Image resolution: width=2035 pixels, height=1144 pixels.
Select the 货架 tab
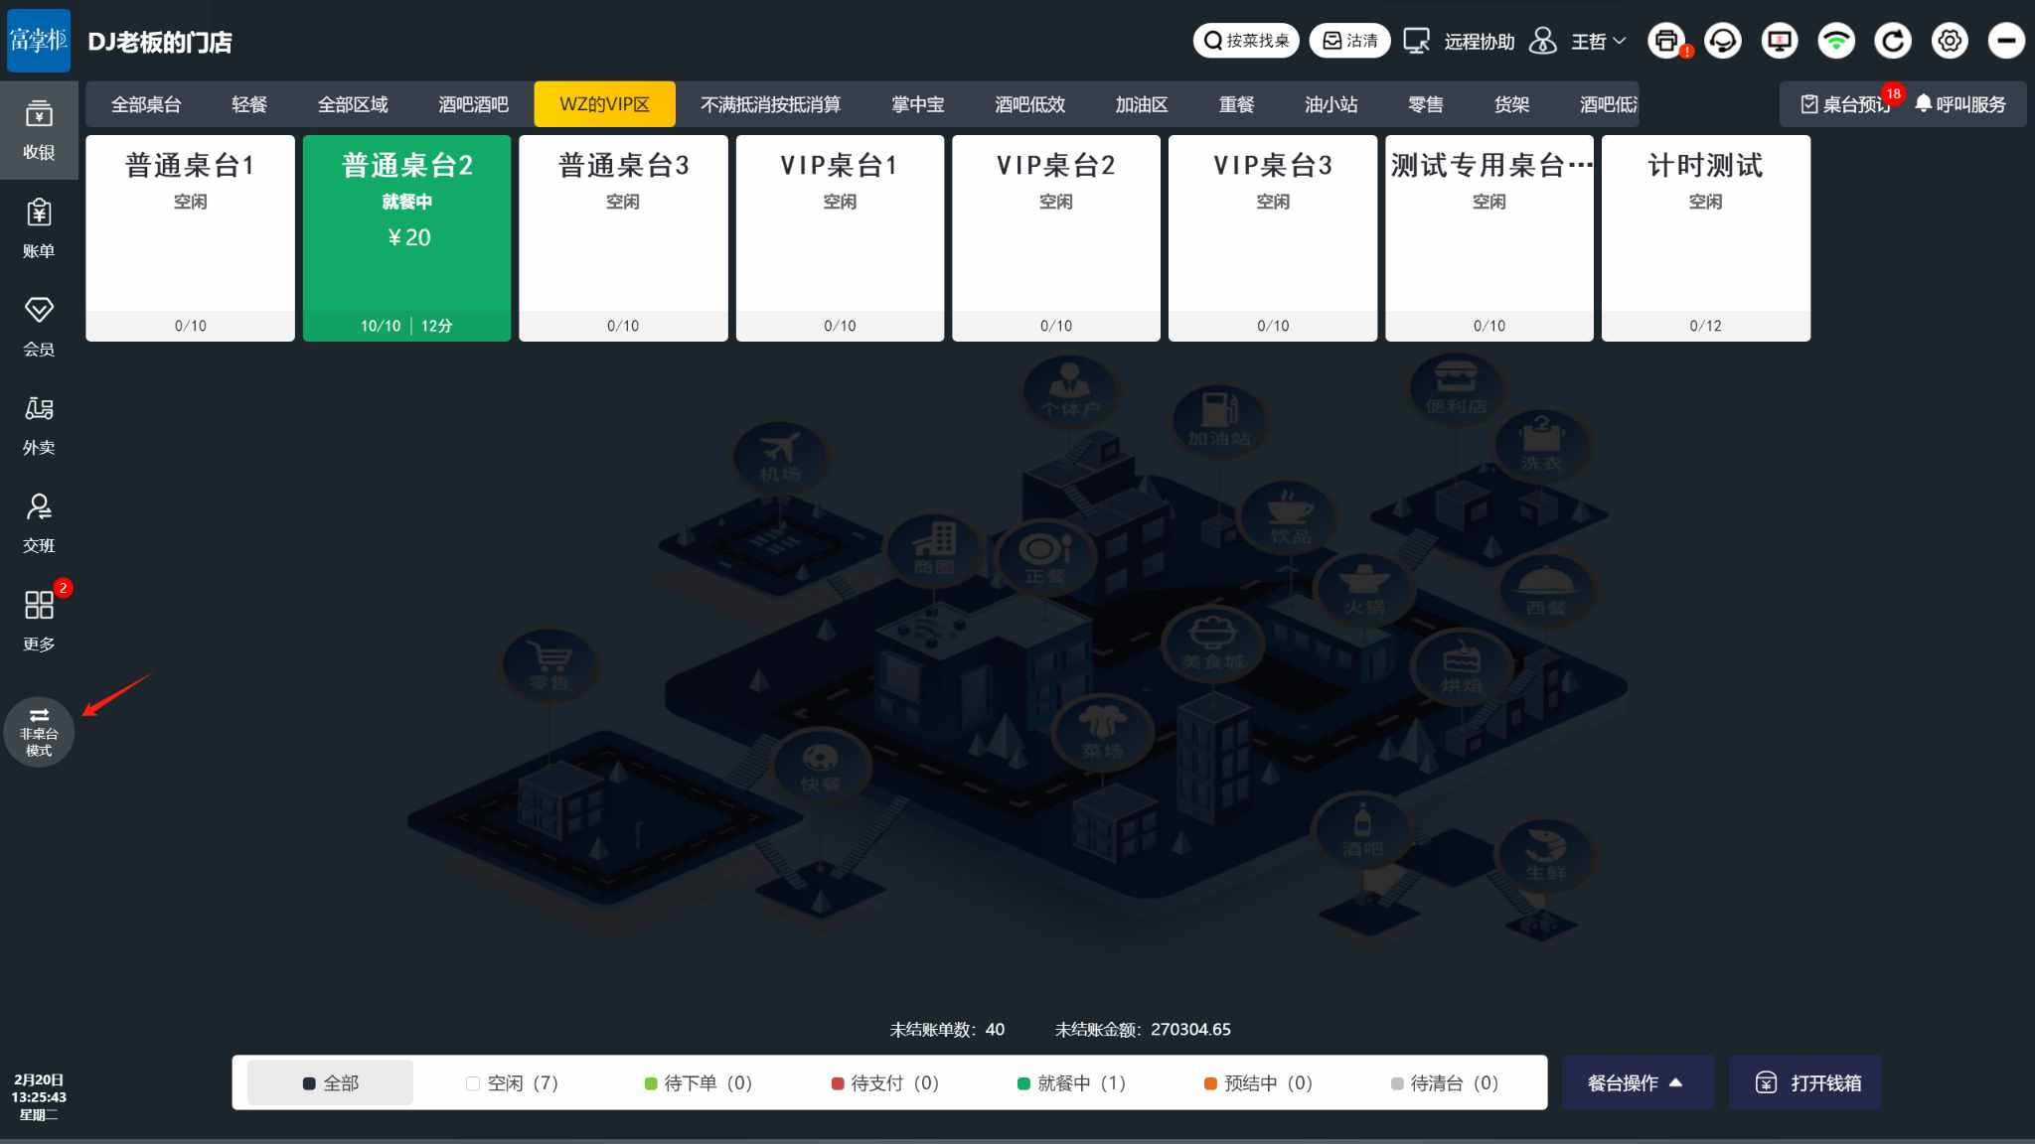(1511, 104)
